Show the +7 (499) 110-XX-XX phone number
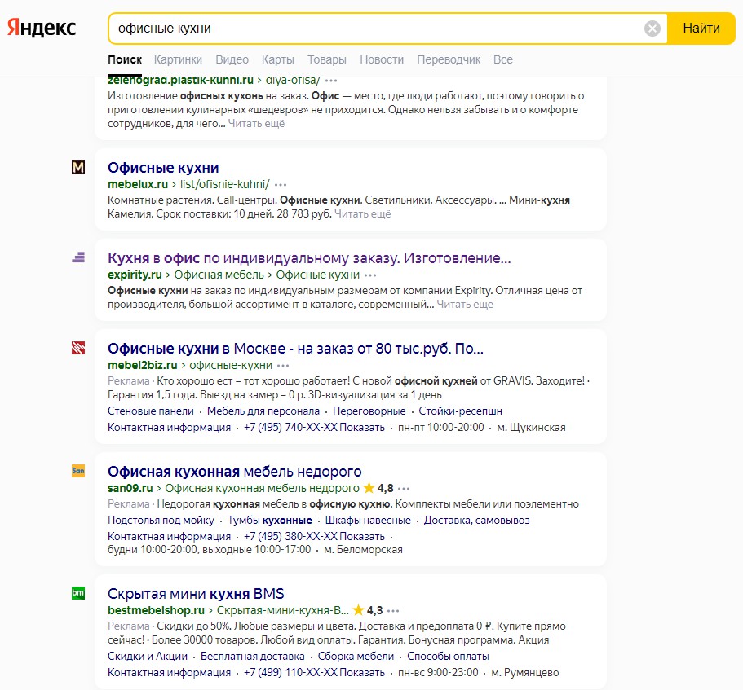743x690 pixels. (314, 673)
